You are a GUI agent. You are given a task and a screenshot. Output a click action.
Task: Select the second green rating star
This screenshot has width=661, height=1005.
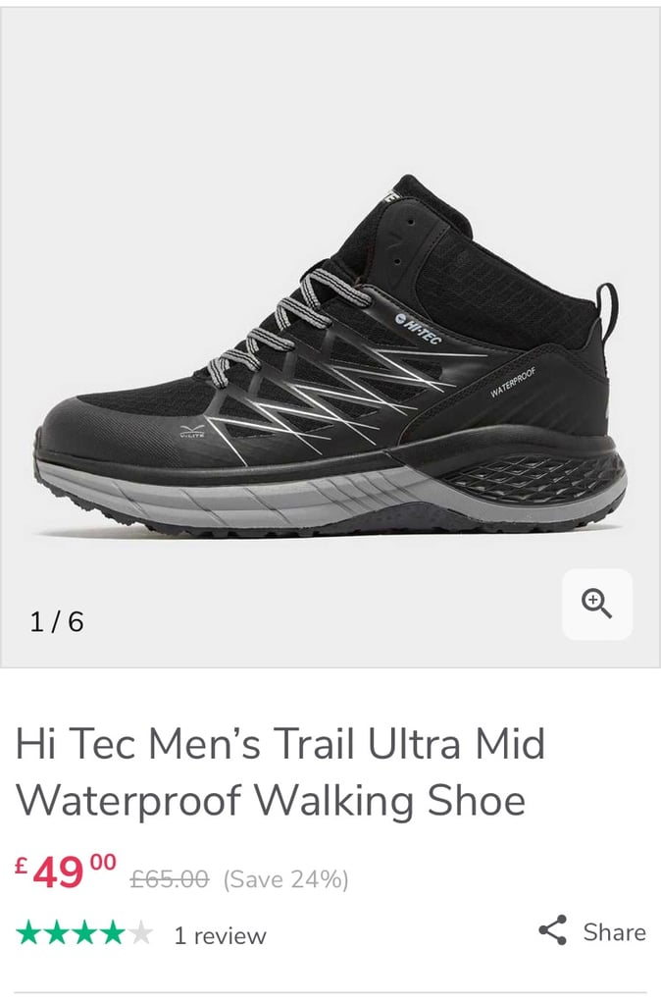pos(57,932)
